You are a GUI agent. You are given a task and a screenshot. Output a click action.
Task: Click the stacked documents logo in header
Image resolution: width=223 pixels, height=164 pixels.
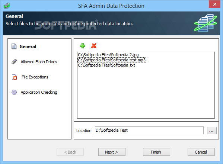tap(206, 23)
